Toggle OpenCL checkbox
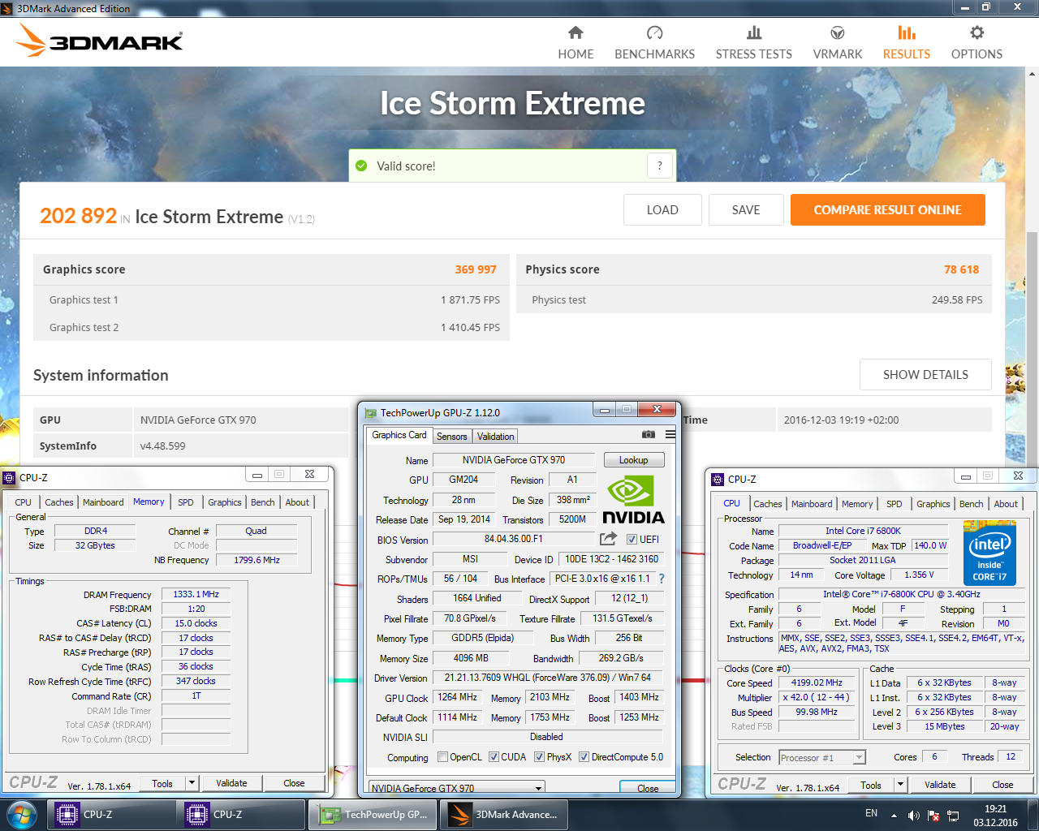 pos(442,757)
